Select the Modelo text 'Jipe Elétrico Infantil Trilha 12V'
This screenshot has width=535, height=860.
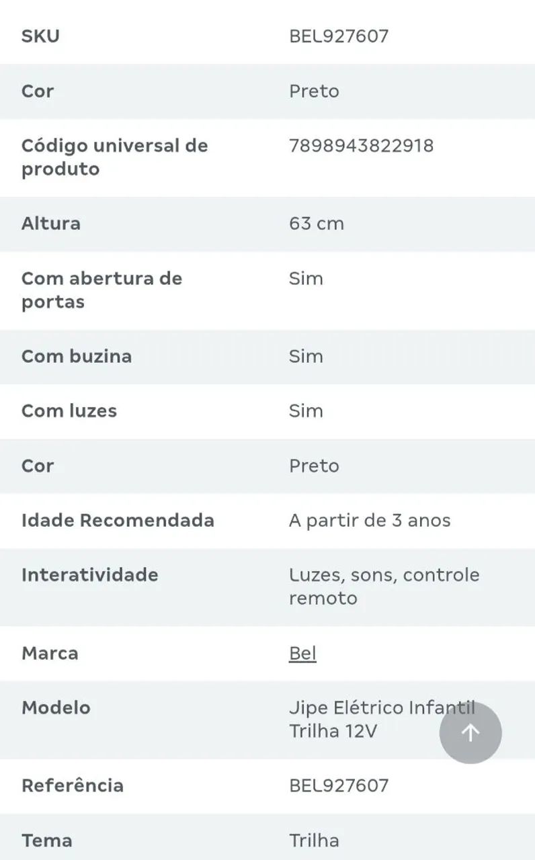pyautogui.click(x=382, y=719)
